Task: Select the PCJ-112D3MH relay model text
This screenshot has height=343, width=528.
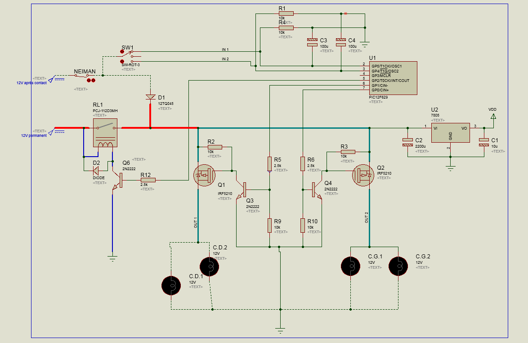Action: [105, 111]
